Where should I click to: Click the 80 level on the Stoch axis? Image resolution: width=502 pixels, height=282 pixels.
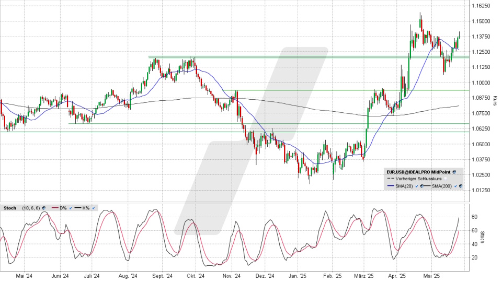[474, 217]
